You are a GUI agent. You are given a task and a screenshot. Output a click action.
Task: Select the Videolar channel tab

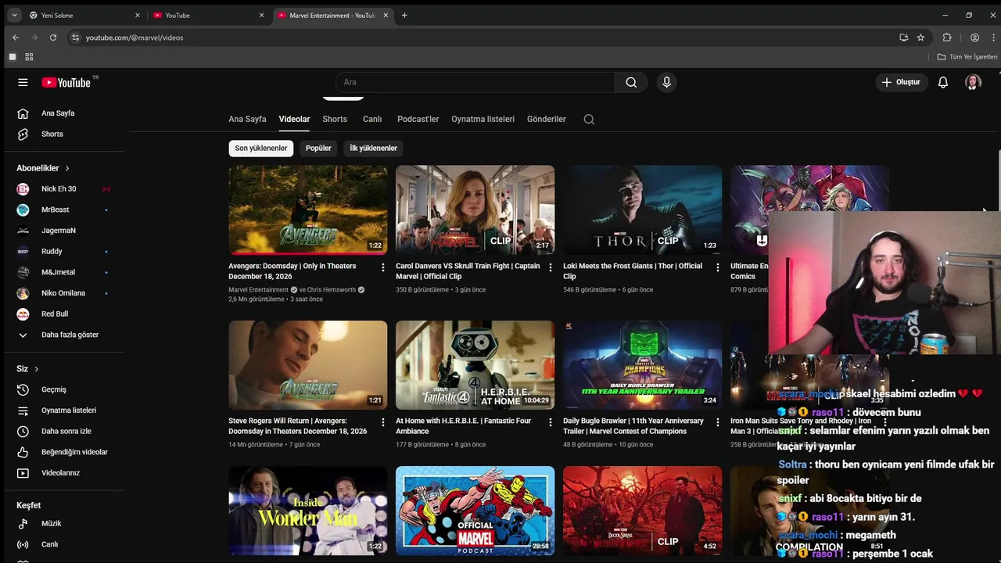click(x=294, y=120)
